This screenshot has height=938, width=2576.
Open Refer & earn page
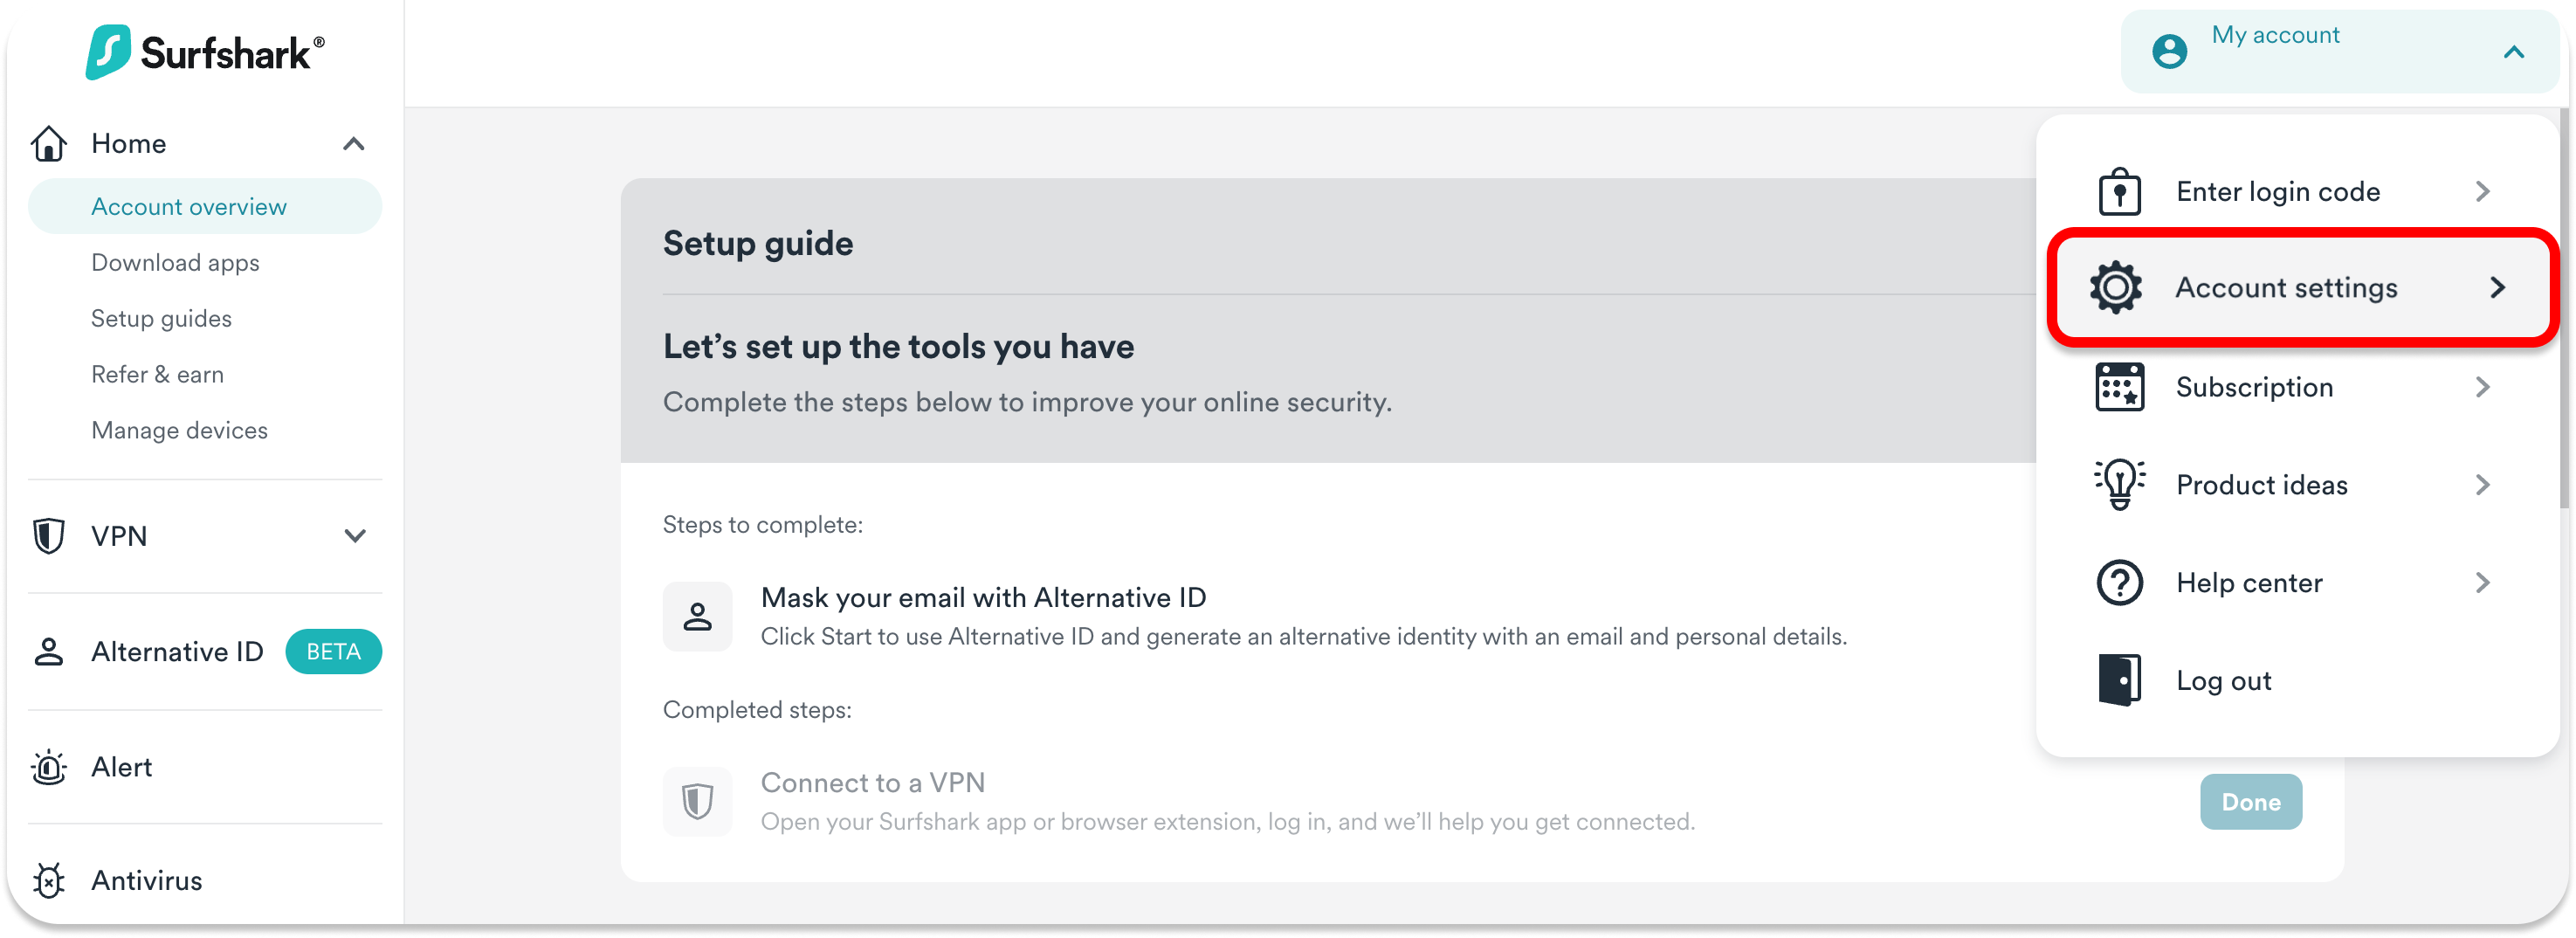[157, 374]
